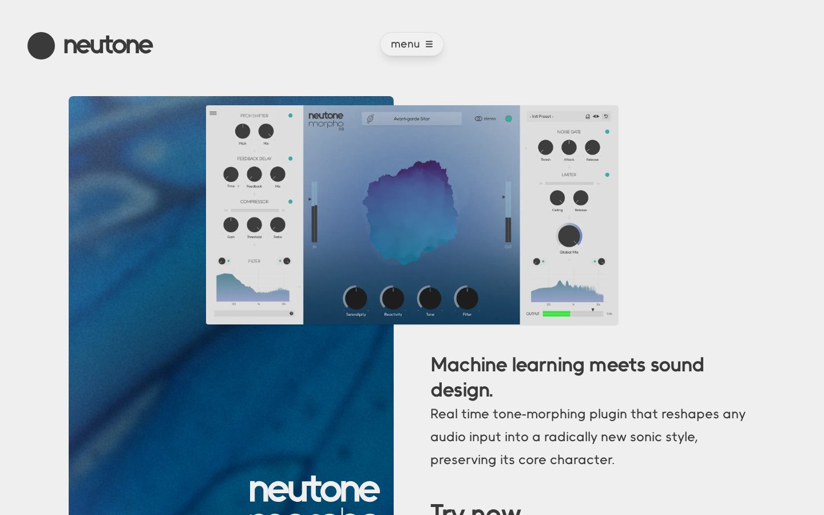Expand the Time mode dropdown arrow
This screenshot has width=824, height=515.
[238, 186]
